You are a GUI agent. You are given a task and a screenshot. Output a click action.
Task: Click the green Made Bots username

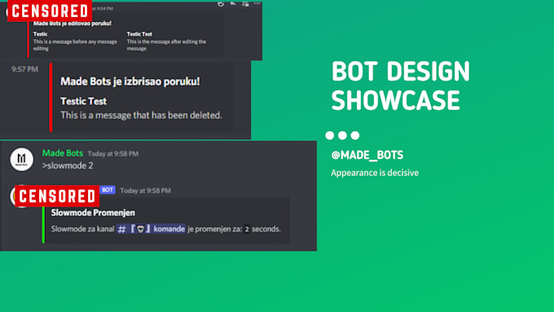(x=63, y=153)
